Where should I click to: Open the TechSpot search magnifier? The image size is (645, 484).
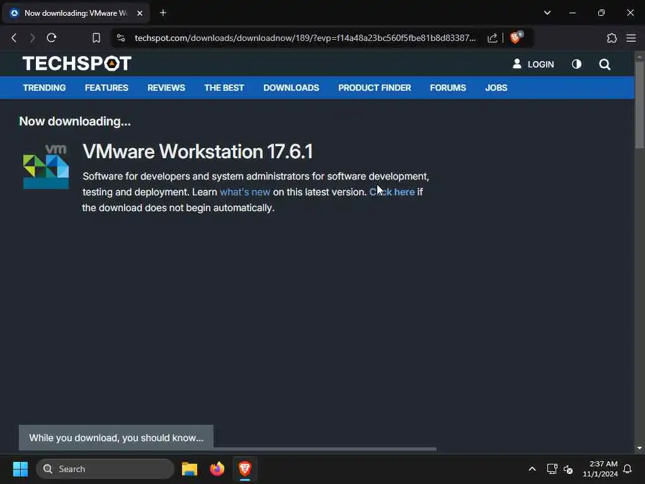click(605, 64)
